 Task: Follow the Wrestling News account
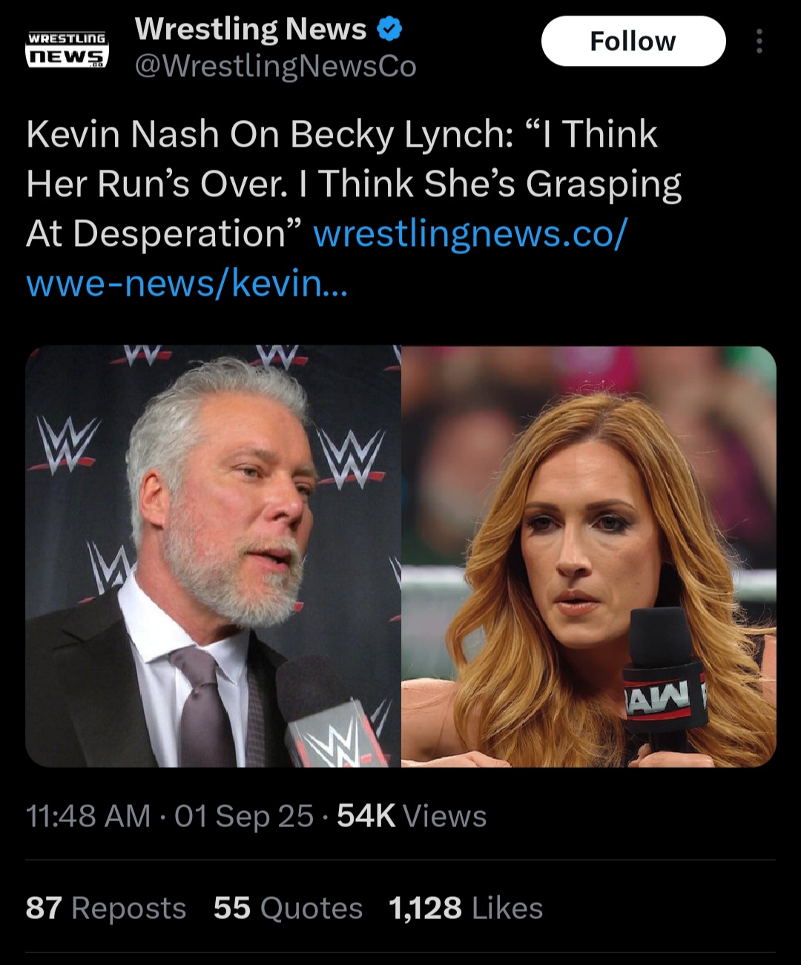pos(633,42)
